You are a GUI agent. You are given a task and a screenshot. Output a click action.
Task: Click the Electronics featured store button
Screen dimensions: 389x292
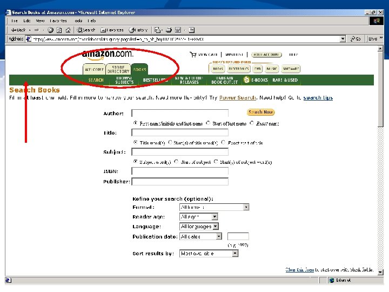click(x=239, y=69)
